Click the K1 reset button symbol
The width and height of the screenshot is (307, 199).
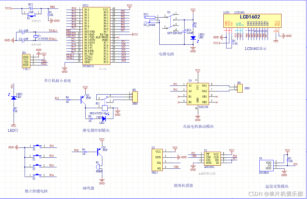click(x=31, y=15)
